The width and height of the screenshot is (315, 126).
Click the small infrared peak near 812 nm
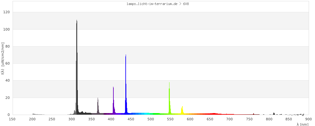click(274, 113)
